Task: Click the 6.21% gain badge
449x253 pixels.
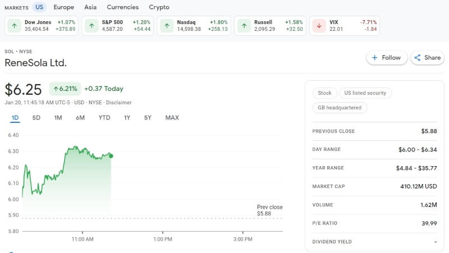Action: [65, 89]
